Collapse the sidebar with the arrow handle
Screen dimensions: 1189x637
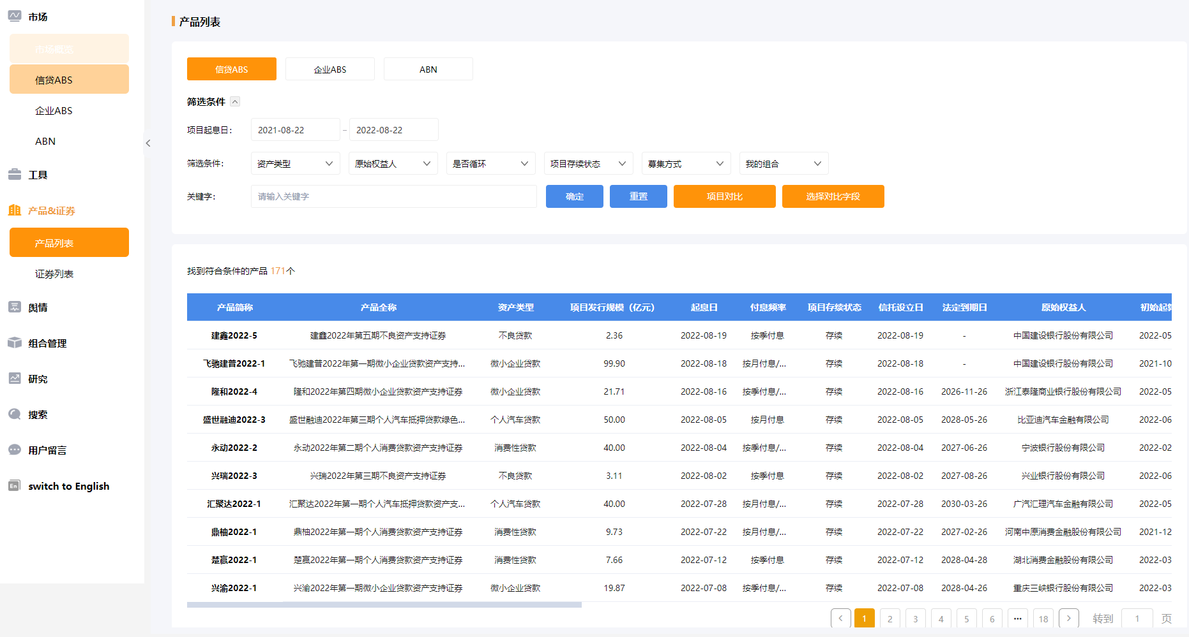(148, 143)
